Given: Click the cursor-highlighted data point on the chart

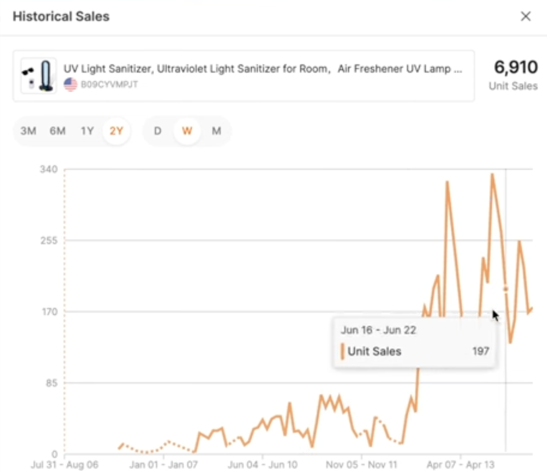Looking at the screenshot, I should [505, 288].
